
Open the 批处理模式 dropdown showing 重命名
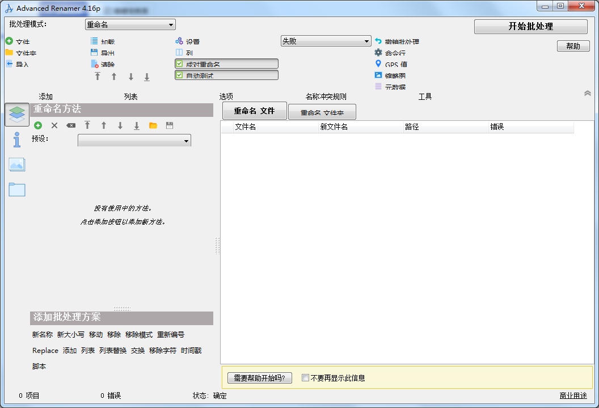click(130, 24)
